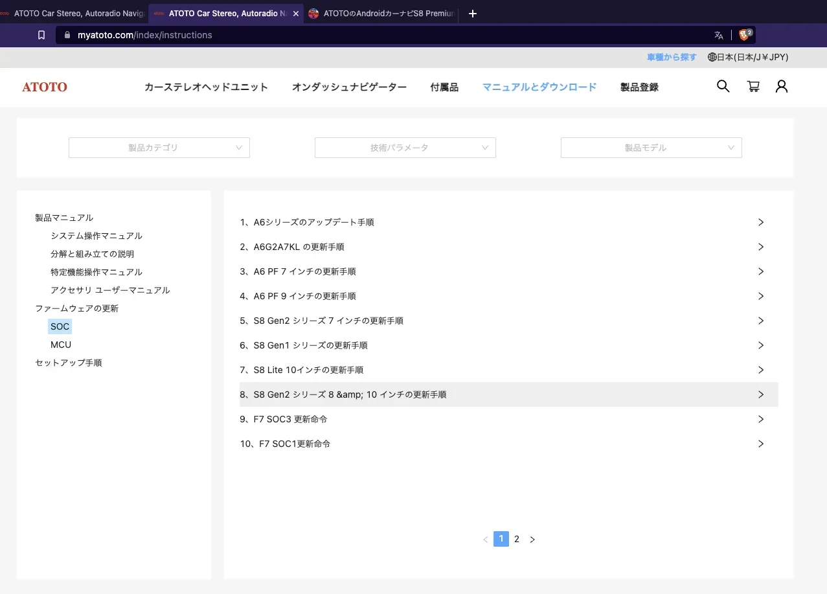
Task: Open 5、S8 Gen2 シリーズ 7 インチの更新手順 entry
Action: 508,321
